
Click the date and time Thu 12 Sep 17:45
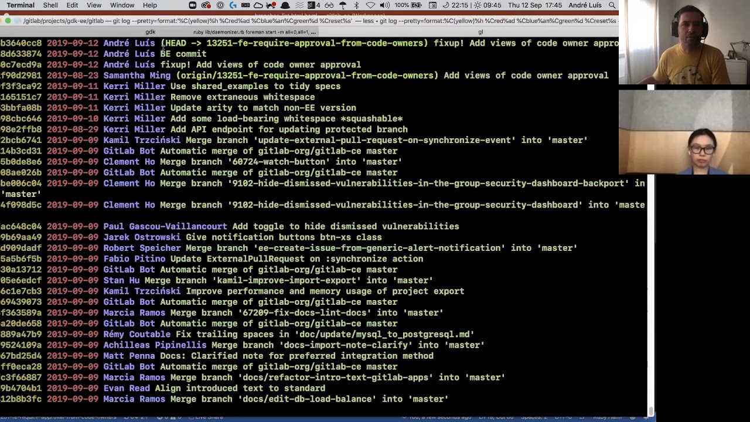point(535,5)
